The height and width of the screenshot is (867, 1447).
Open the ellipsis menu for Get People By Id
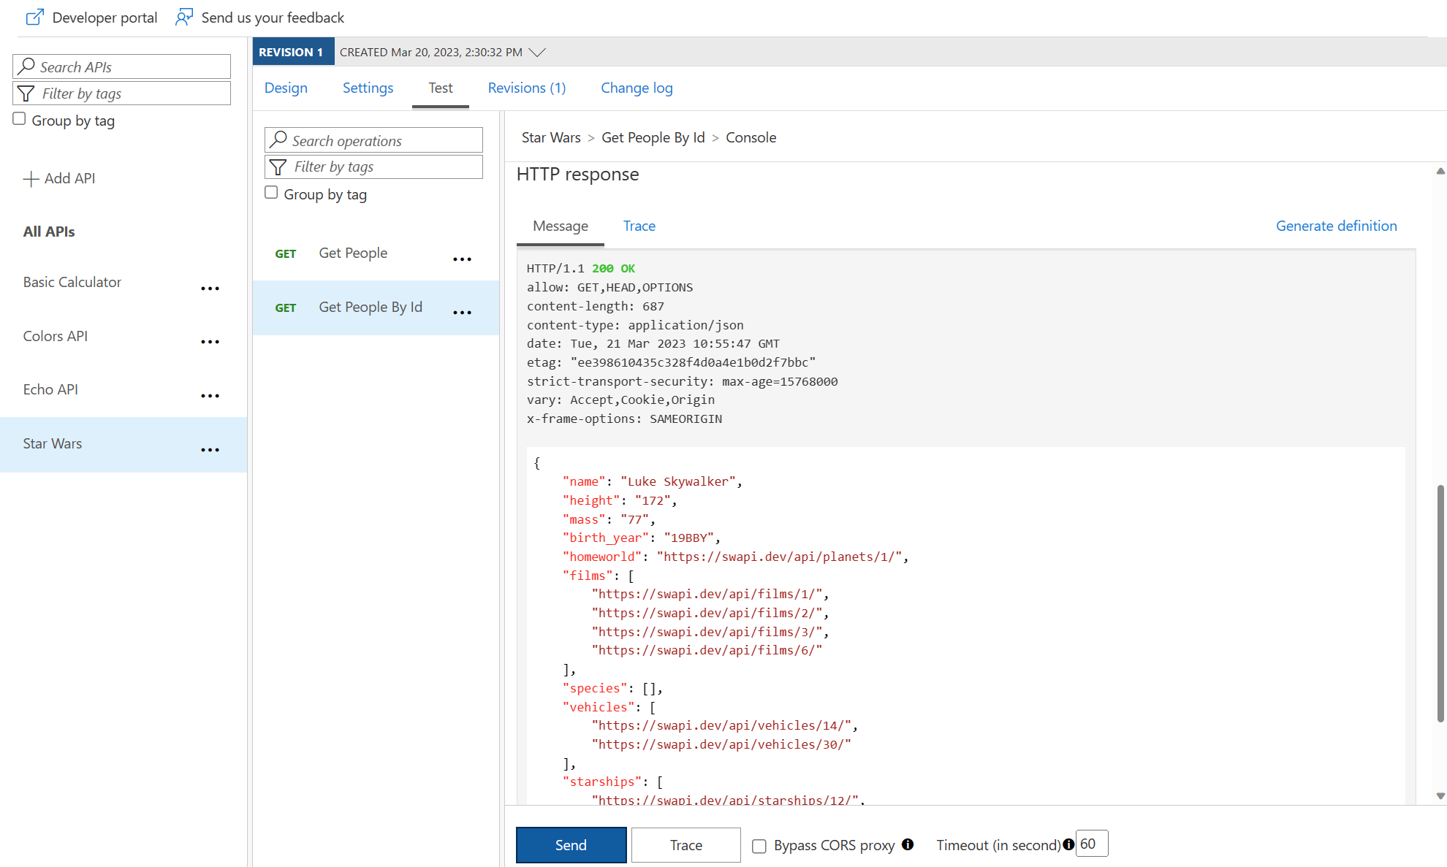463,313
